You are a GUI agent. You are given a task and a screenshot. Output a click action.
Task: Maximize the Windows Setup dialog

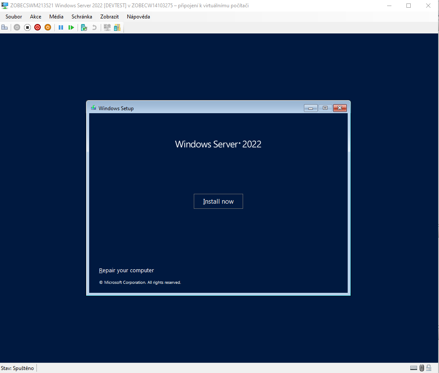pyautogui.click(x=325, y=108)
